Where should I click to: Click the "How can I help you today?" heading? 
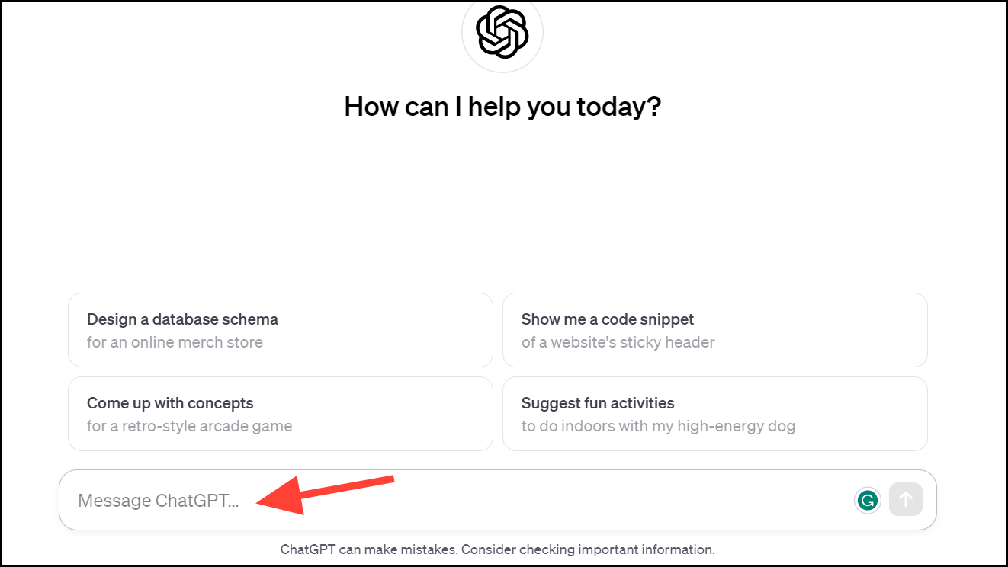[x=502, y=106]
